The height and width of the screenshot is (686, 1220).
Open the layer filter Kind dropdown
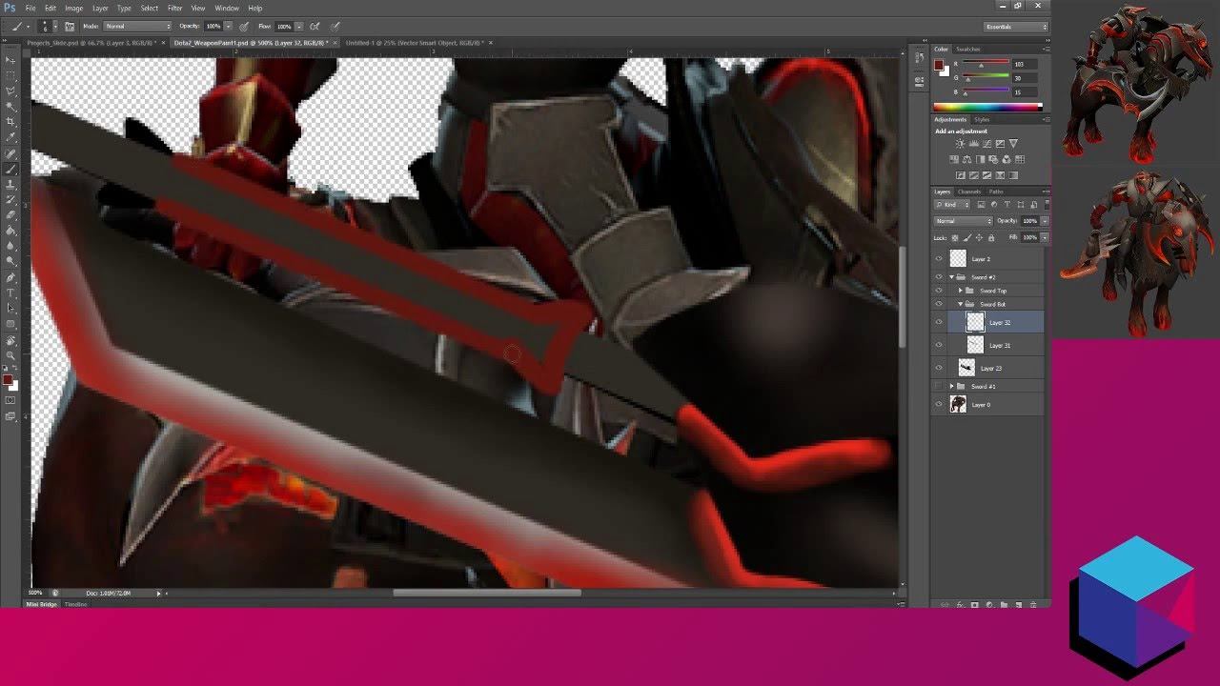(x=953, y=205)
